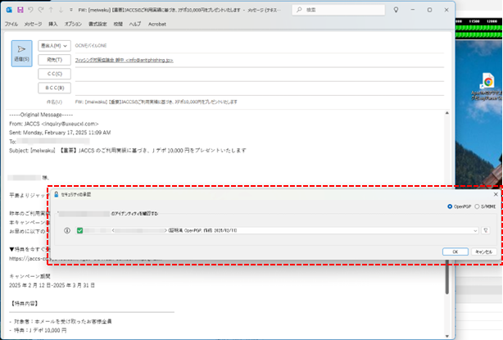Select the OpenPGP radio button
The width and height of the screenshot is (503, 340).
tap(450, 206)
